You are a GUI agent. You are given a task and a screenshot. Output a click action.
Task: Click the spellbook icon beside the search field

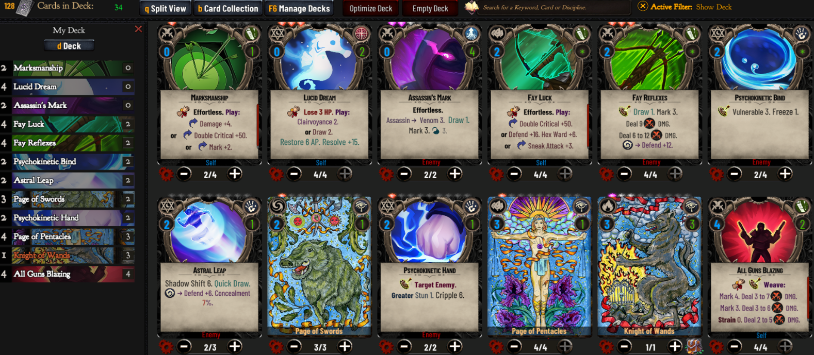pos(471,7)
